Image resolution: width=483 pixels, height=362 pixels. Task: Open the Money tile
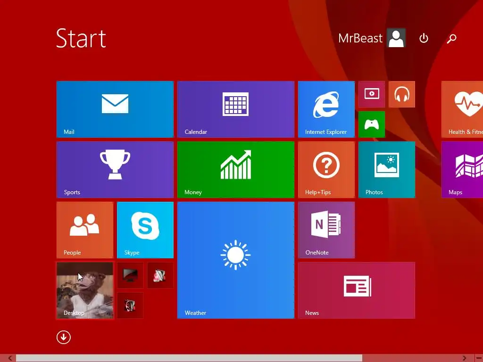click(x=236, y=170)
